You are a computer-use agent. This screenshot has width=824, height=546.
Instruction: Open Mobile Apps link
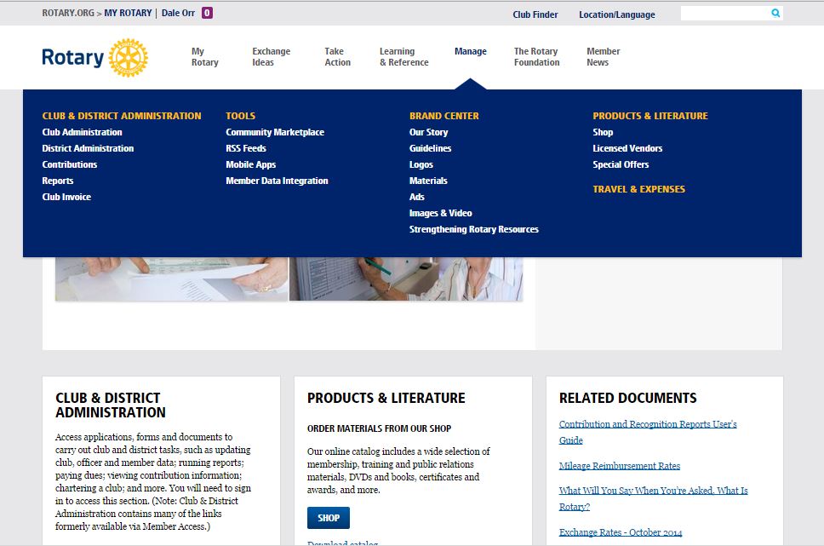click(250, 164)
